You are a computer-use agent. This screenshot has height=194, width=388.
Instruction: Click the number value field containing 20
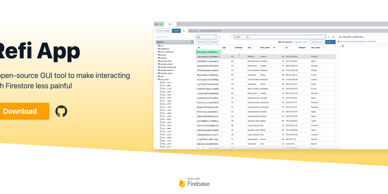(280, 37)
